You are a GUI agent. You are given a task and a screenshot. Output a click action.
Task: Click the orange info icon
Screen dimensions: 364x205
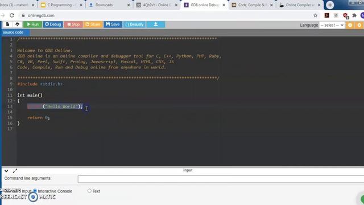(x=350, y=25)
